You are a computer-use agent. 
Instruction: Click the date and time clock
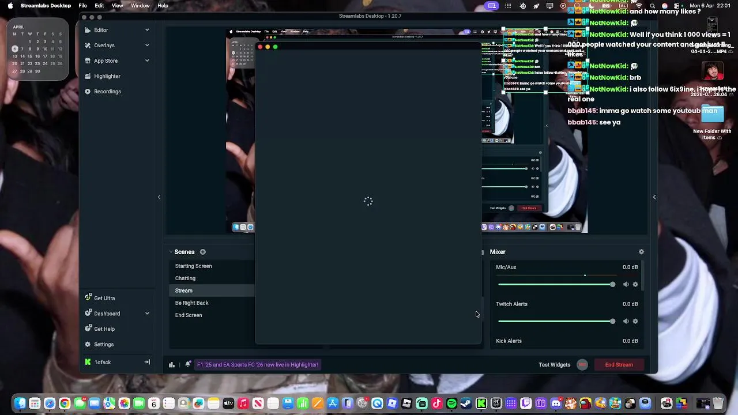tap(710, 6)
